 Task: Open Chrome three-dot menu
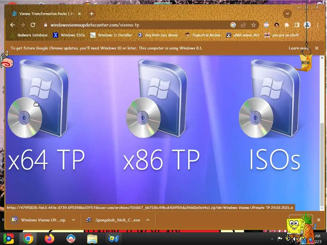tap(317, 25)
